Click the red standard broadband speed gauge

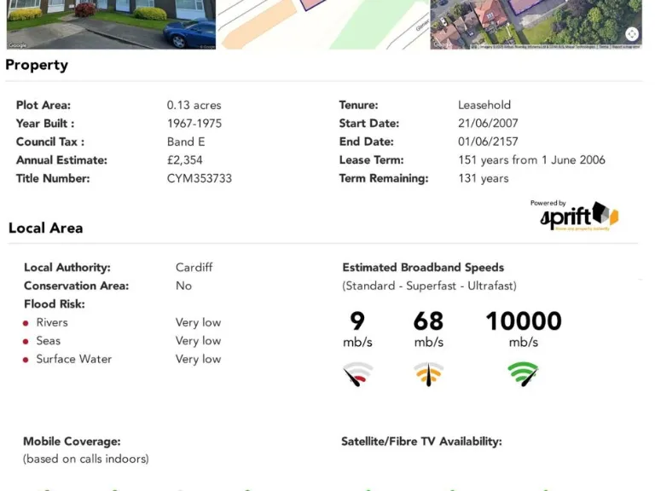click(357, 373)
